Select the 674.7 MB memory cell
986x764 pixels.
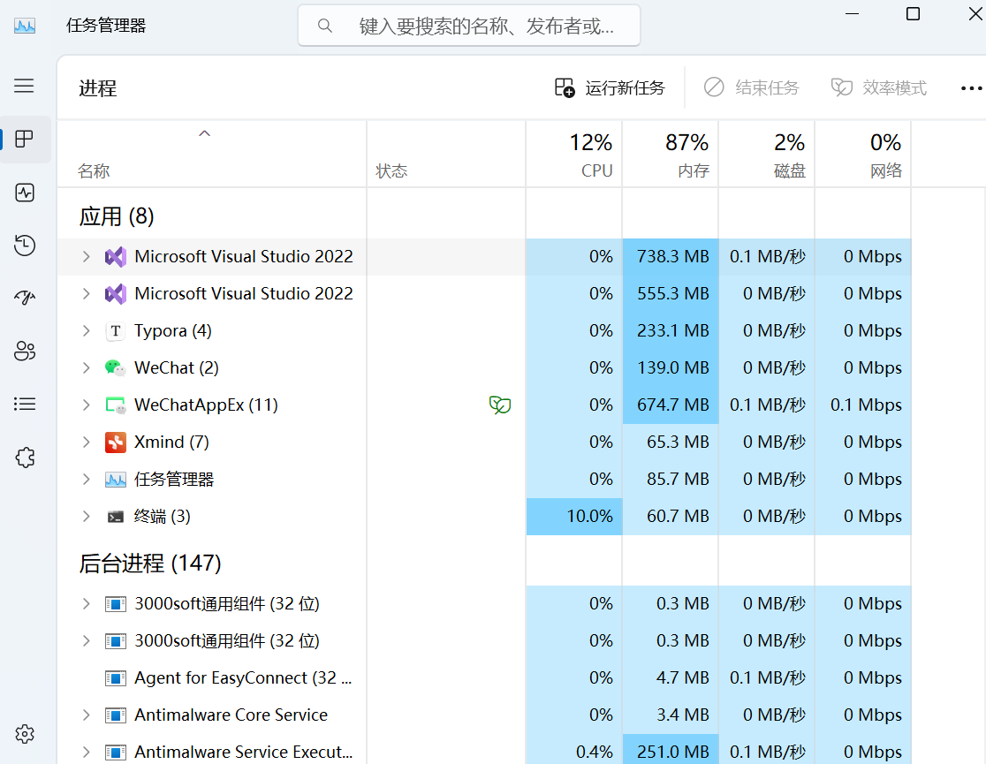671,405
